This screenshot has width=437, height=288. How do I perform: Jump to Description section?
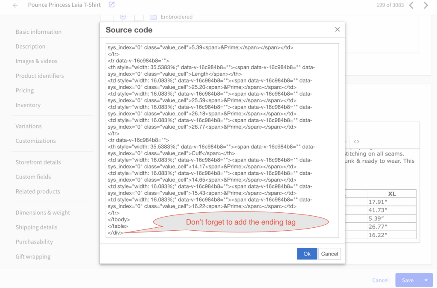point(30,46)
